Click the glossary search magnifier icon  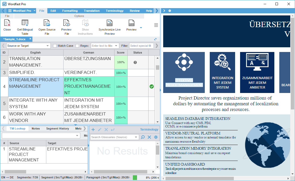tap(143, 137)
